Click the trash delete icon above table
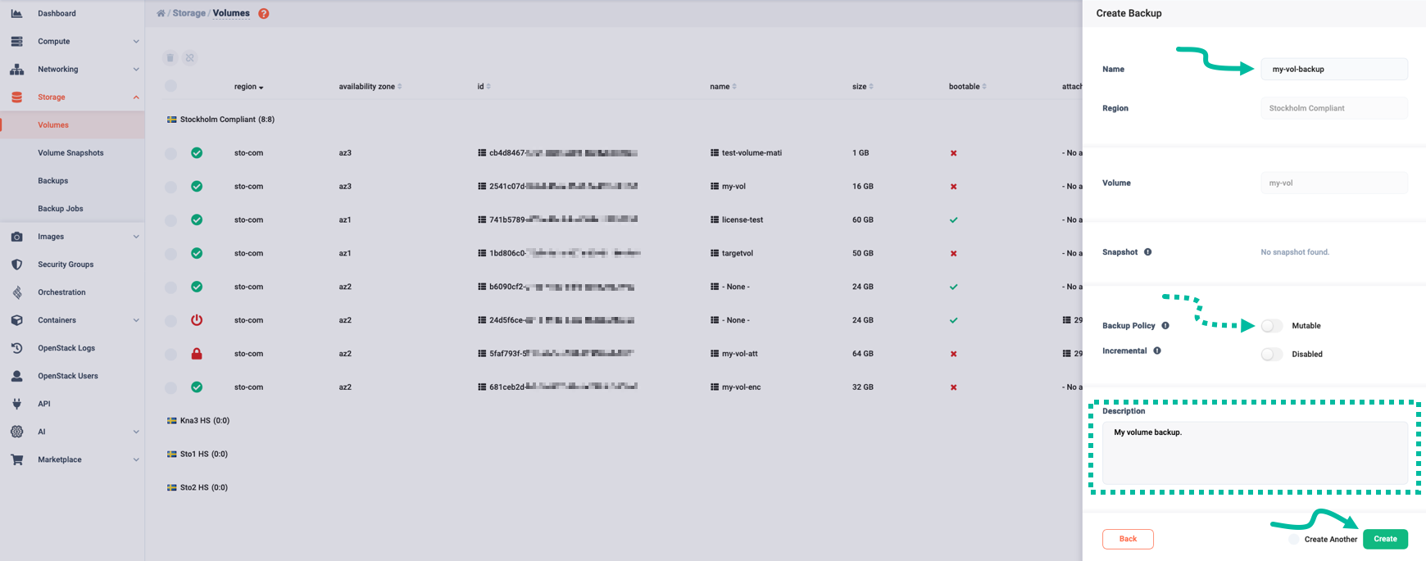The height and width of the screenshot is (561, 1426). tap(170, 57)
